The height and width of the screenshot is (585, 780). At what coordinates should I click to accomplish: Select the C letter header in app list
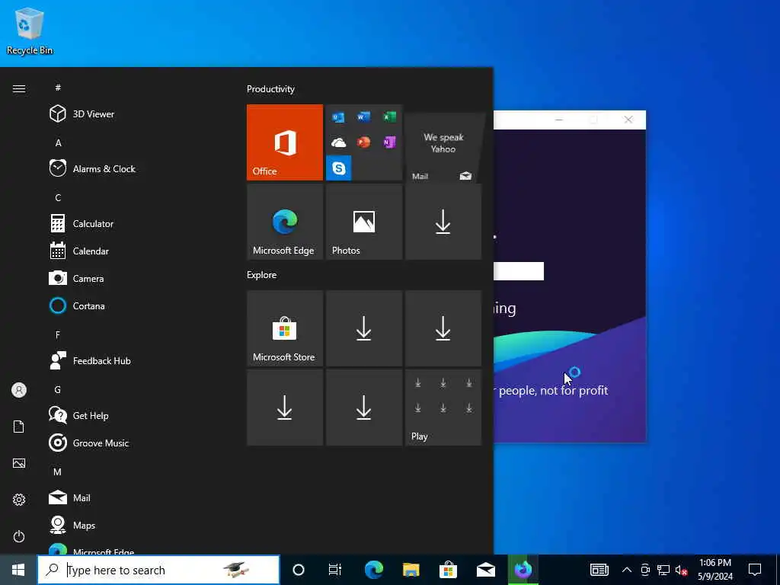58,197
